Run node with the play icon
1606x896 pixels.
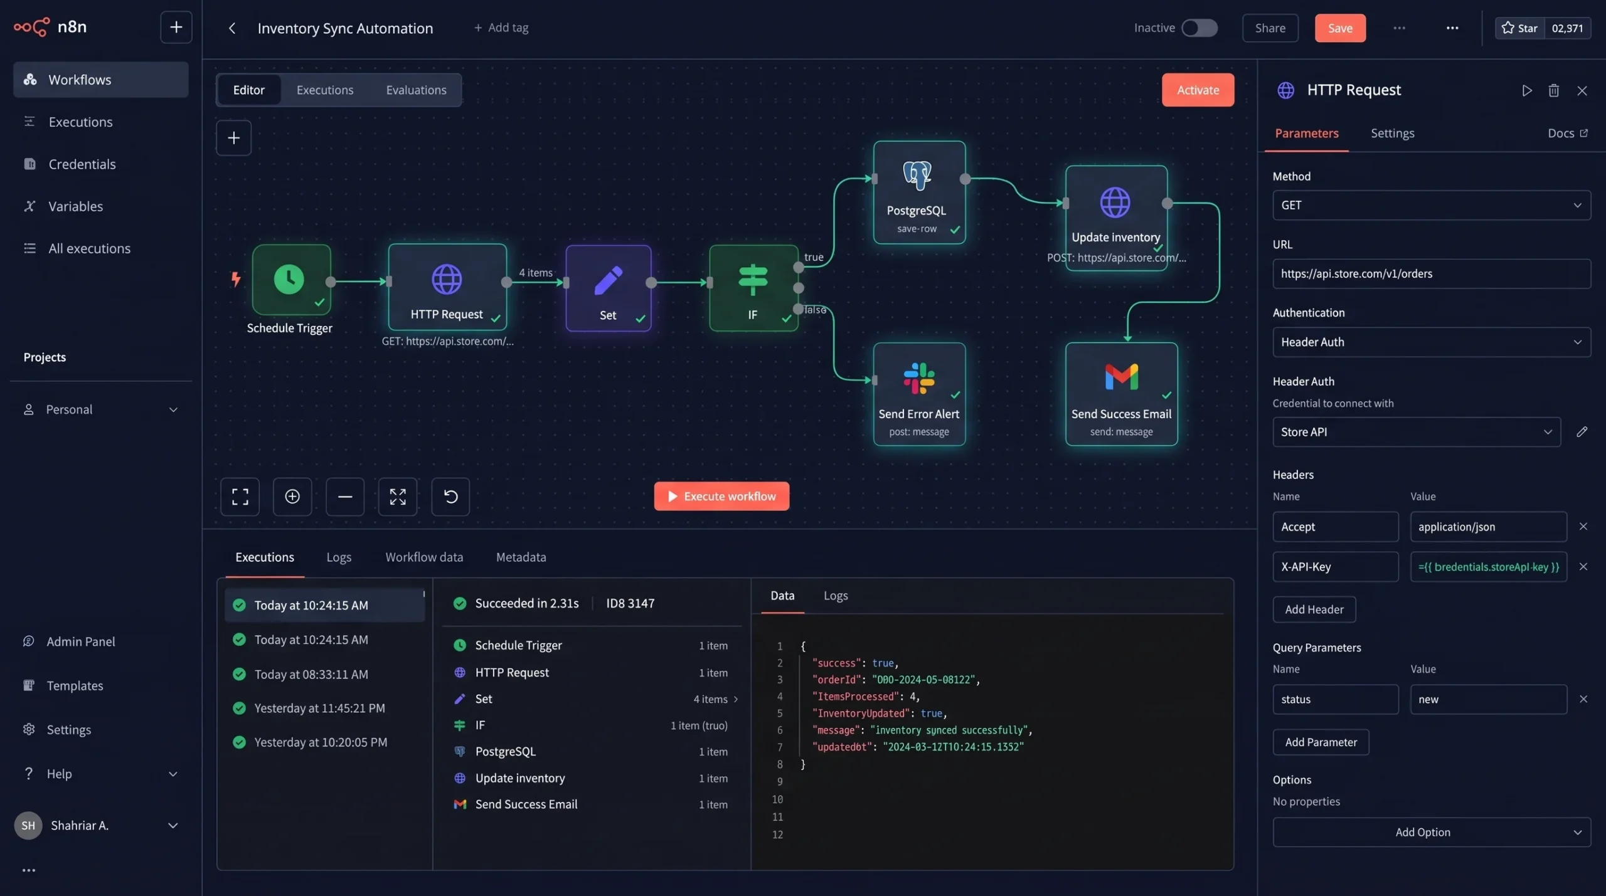click(x=1526, y=90)
